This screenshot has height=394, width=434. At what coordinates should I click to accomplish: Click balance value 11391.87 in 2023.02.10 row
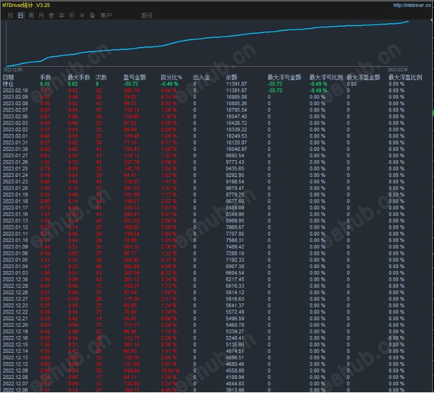[x=236, y=91]
